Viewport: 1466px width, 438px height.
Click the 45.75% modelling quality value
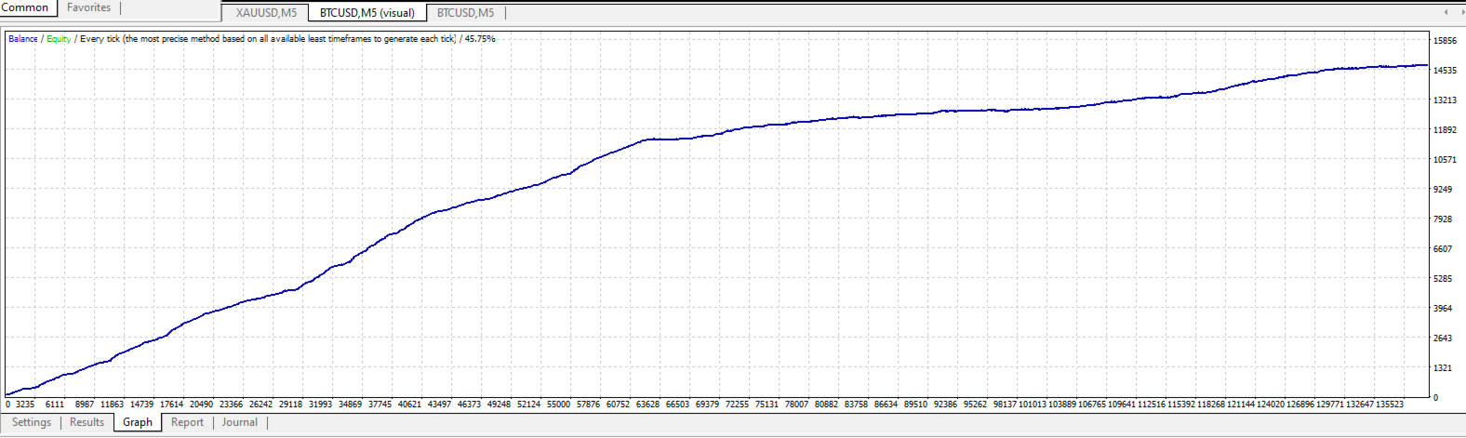pos(480,39)
